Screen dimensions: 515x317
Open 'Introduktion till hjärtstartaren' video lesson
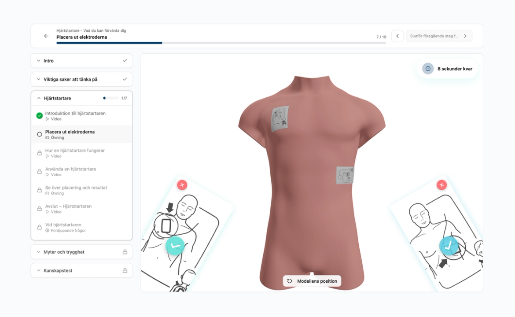[x=82, y=116]
